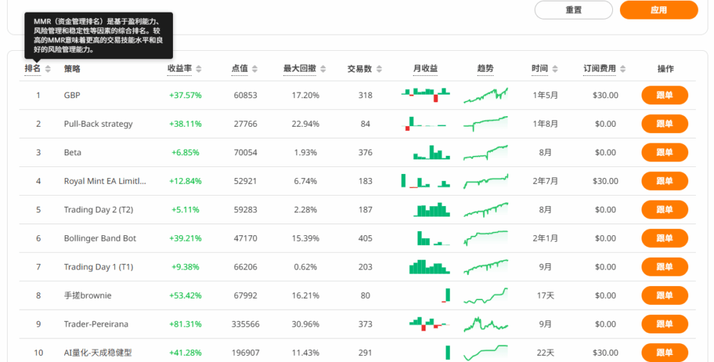Sort by 排名 using its arrow icon
Screen dimensions: 714x362
point(48,69)
